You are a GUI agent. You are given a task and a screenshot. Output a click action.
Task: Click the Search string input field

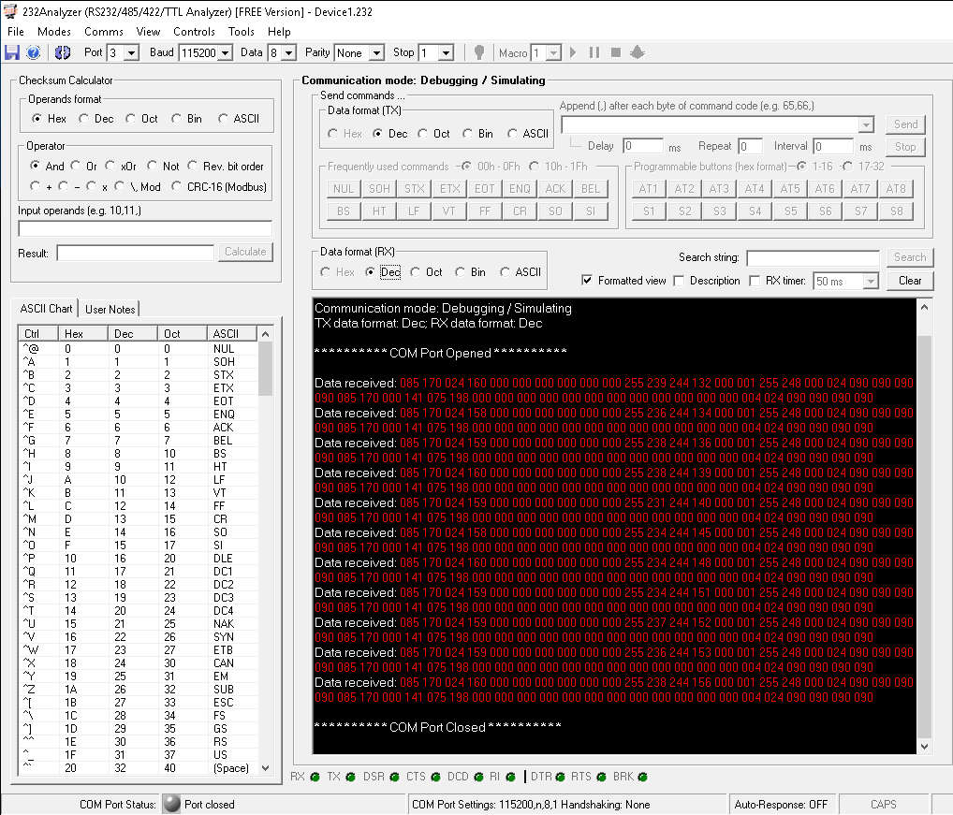(814, 258)
